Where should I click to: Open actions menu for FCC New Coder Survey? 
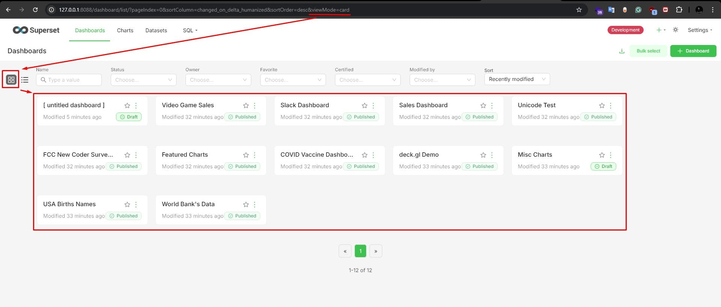[136, 155]
